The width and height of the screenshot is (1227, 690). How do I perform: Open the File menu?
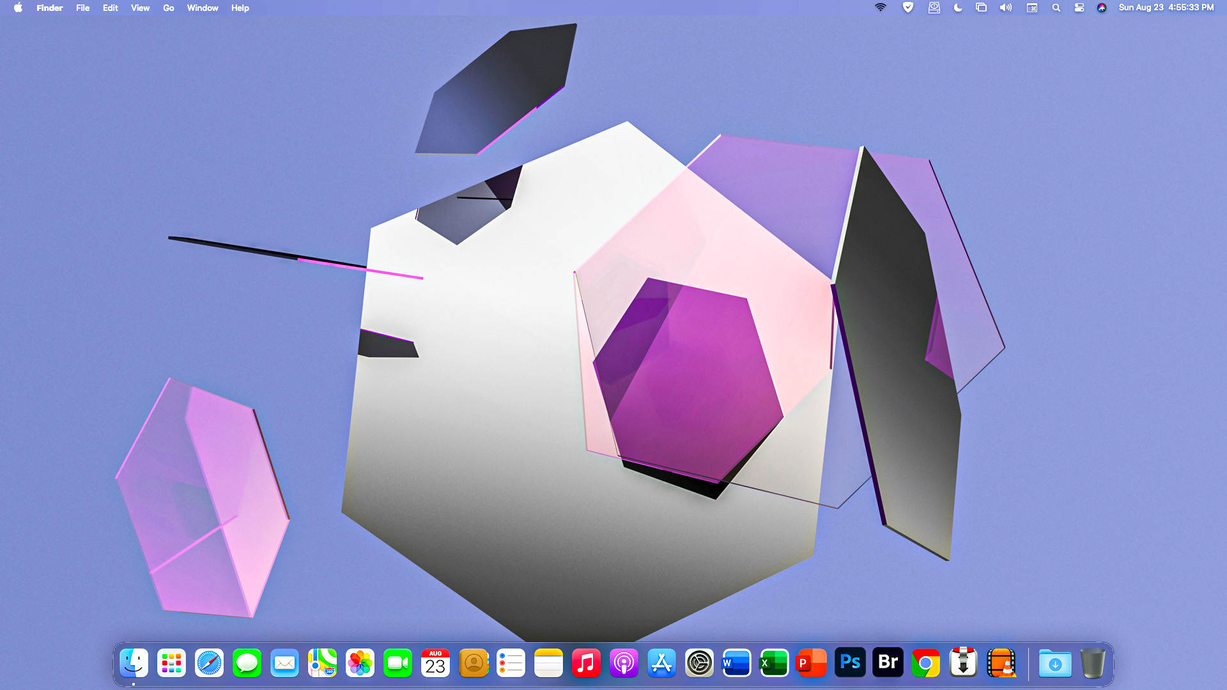(x=82, y=8)
